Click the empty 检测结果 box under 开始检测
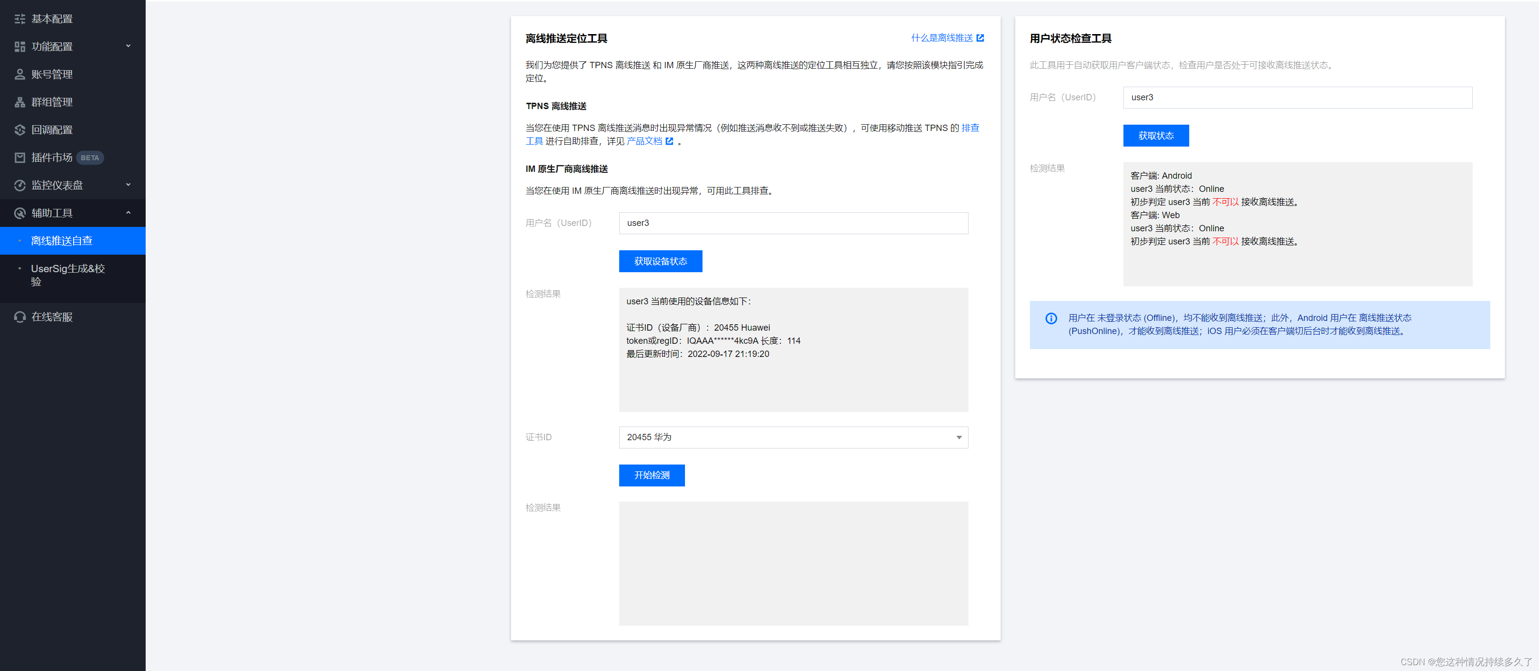 (x=794, y=563)
